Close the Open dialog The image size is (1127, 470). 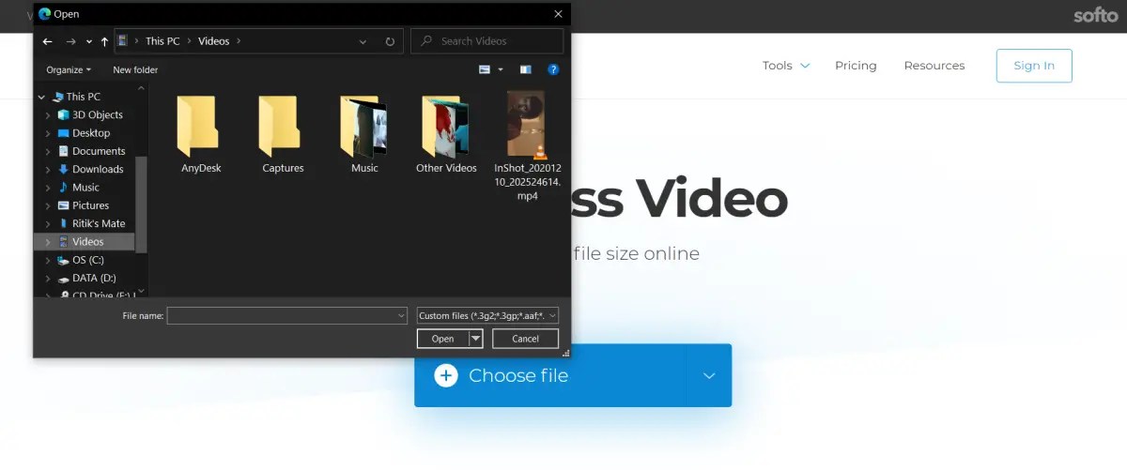click(x=558, y=14)
